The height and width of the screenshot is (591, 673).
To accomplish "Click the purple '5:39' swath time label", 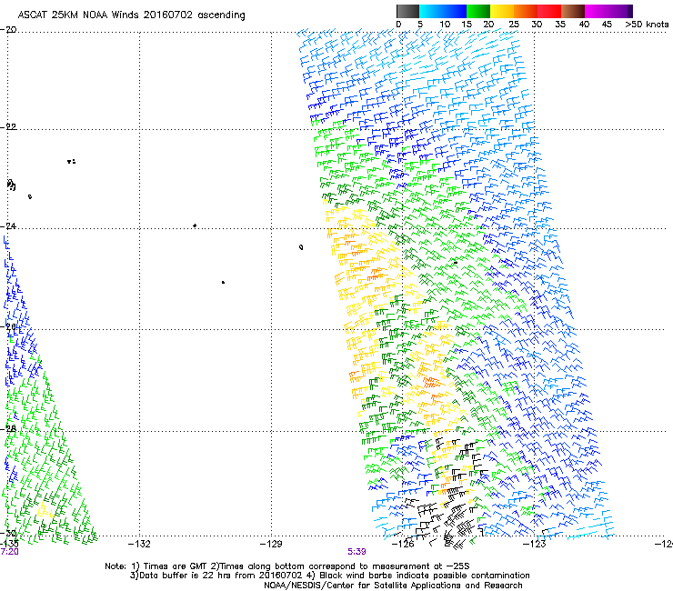I will (x=357, y=552).
